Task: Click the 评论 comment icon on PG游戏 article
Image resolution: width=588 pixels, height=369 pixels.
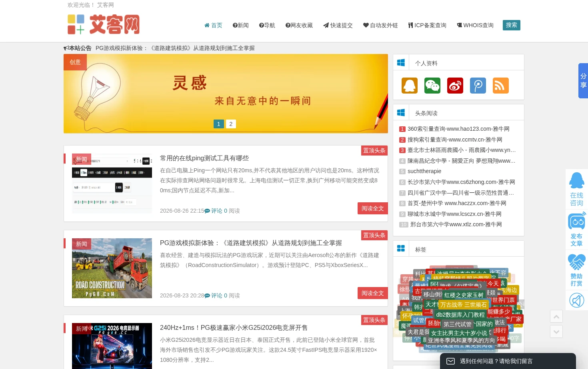Action: pos(207,296)
